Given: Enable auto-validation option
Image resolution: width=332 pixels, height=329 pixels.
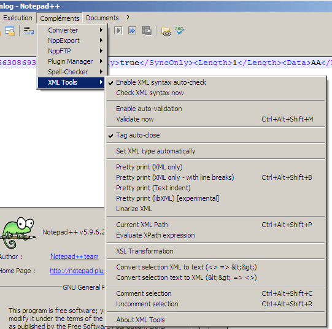Looking at the screenshot, I should coord(216,109).
